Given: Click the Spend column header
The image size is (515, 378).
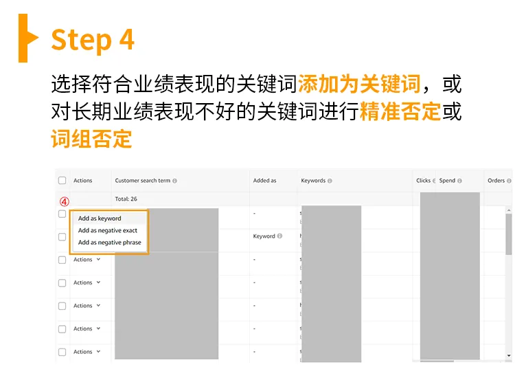Looking at the screenshot, I should click(447, 181).
